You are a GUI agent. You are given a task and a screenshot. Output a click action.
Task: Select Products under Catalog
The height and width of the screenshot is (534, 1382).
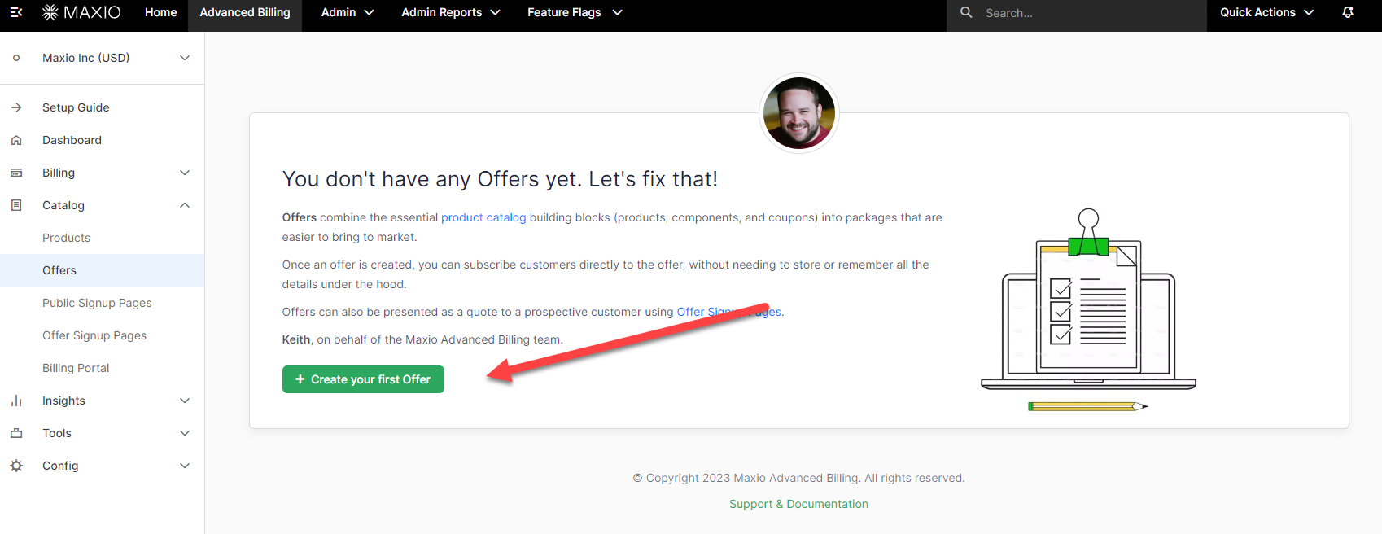[66, 238]
